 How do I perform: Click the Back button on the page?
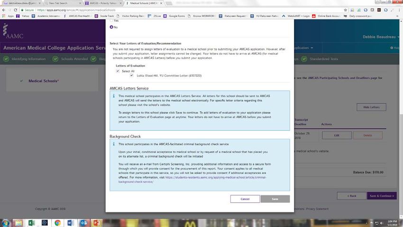click(352, 196)
